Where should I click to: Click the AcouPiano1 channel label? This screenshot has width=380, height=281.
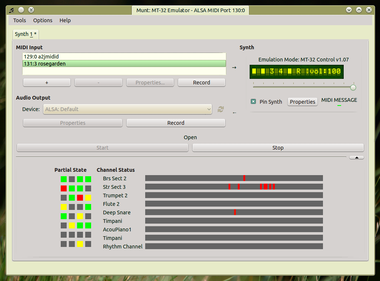pos(117,230)
